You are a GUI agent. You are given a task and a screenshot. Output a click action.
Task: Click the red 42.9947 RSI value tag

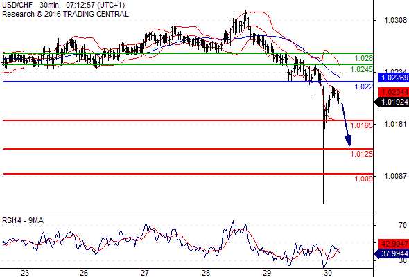(x=394, y=244)
